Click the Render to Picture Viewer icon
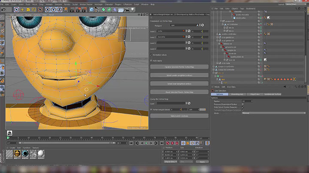This screenshot has height=173, width=309. 78,9
